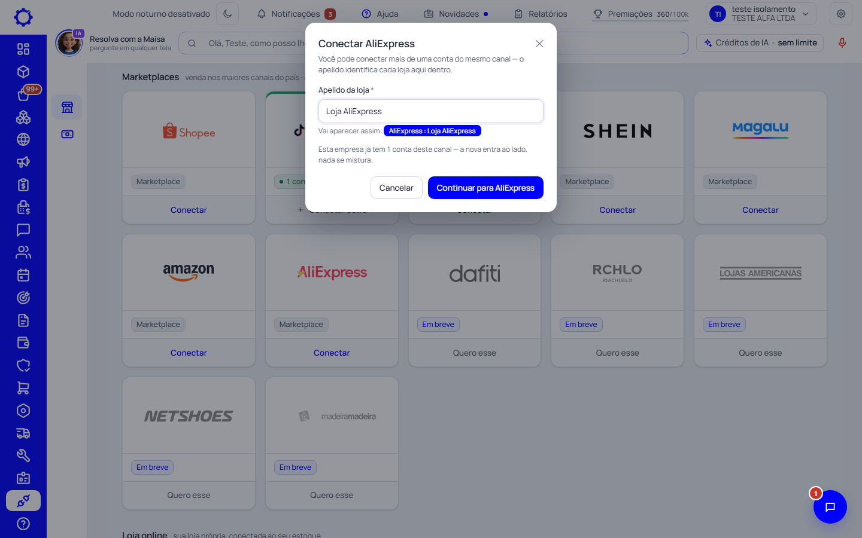Open the stacked boxes inventory icon
The image size is (862, 538).
(x=23, y=117)
